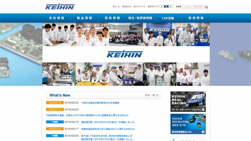Open the KEIHIN RECRUITING WEB SITE banner

188,124
